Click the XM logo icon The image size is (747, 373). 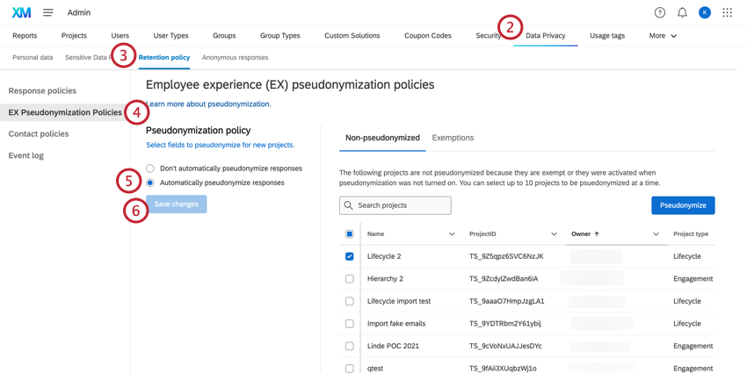pyautogui.click(x=21, y=12)
